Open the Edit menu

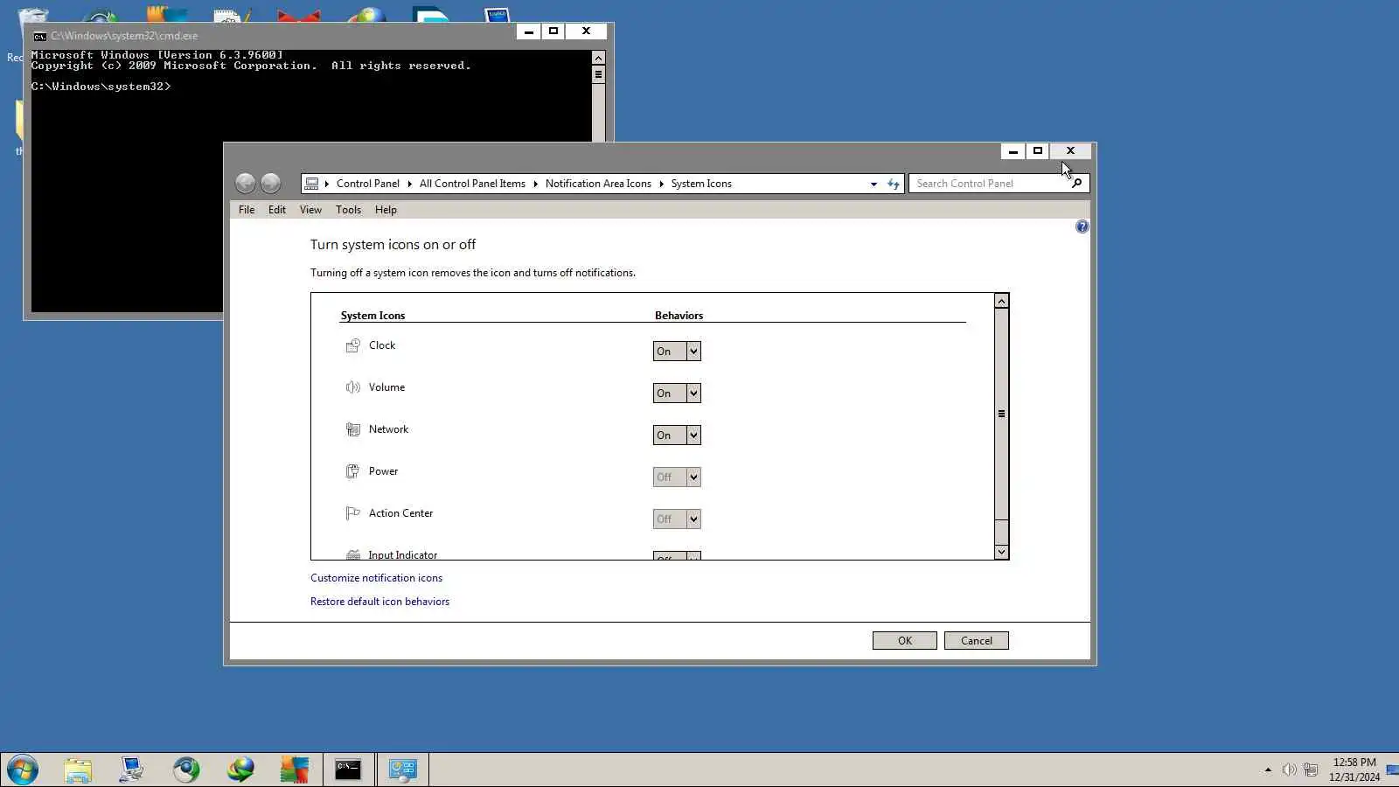[x=277, y=210]
